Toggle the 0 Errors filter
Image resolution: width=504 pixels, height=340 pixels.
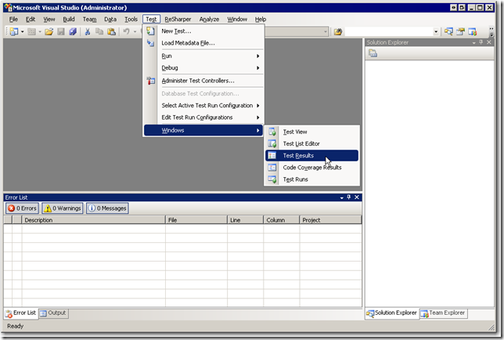click(22, 208)
